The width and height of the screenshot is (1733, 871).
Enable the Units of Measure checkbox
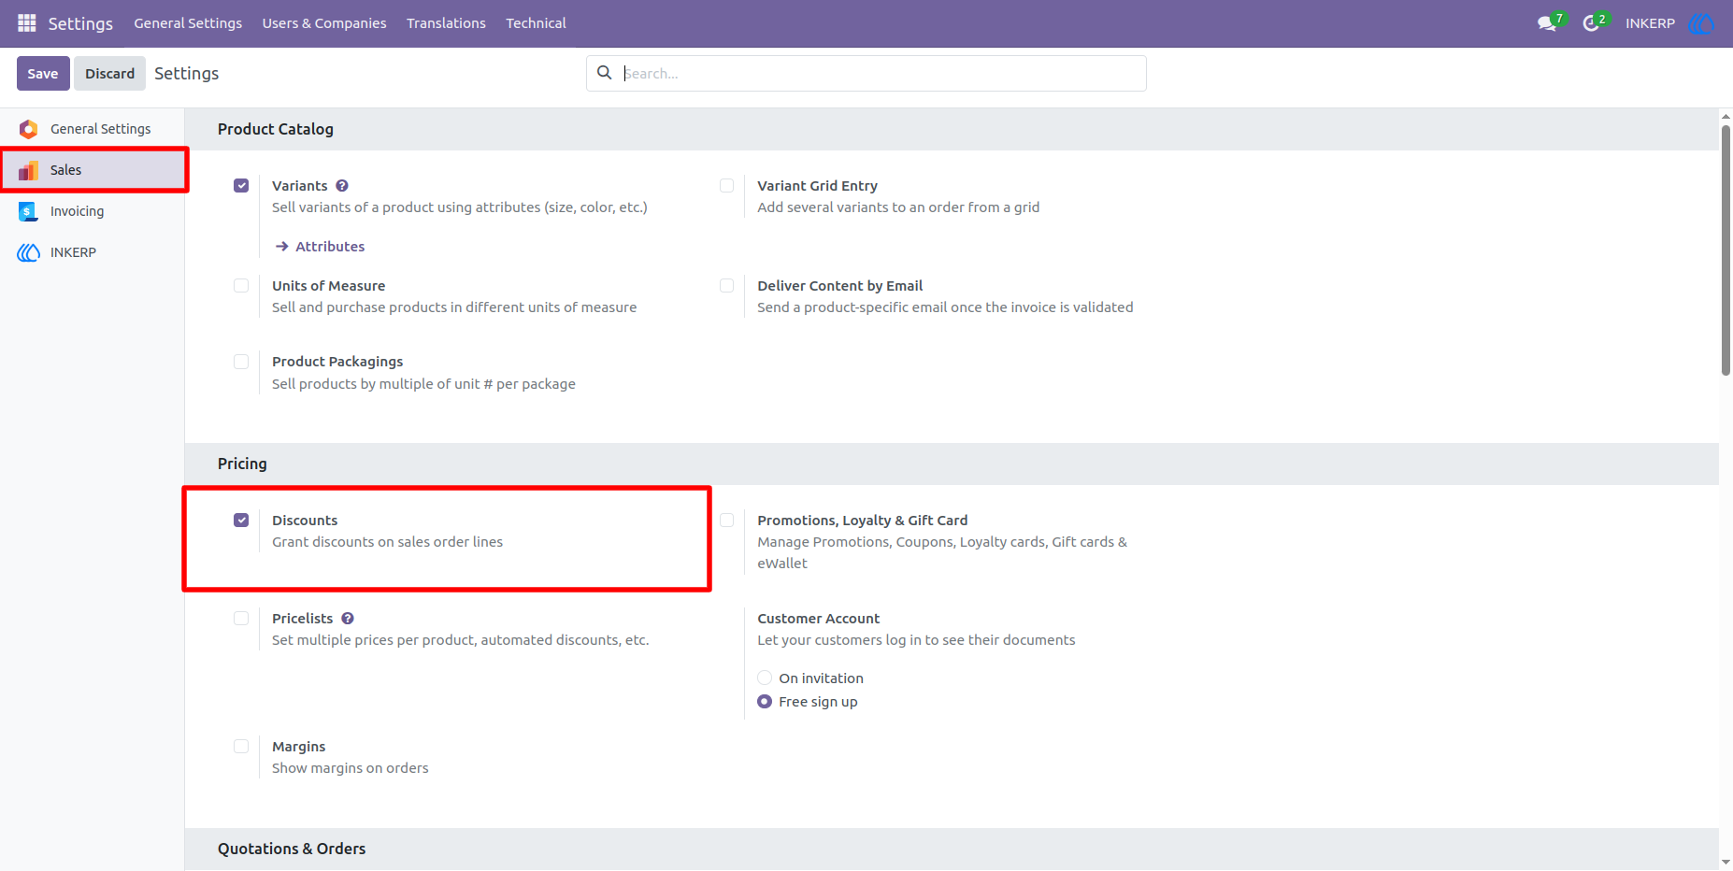(x=241, y=285)
